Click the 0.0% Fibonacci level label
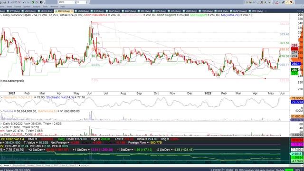The width and height of the screenshot is (304, 171). [95, 80]
